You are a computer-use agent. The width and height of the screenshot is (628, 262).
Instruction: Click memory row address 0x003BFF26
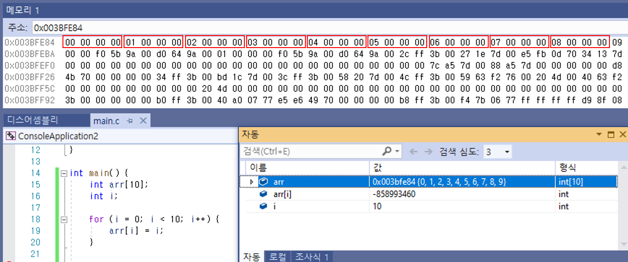click(x=30, y=77)
